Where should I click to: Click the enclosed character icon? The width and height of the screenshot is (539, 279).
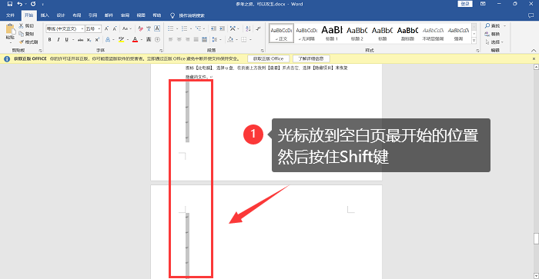[157, 40]
